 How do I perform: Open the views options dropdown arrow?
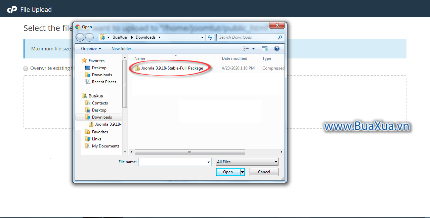tap(253, 49)
